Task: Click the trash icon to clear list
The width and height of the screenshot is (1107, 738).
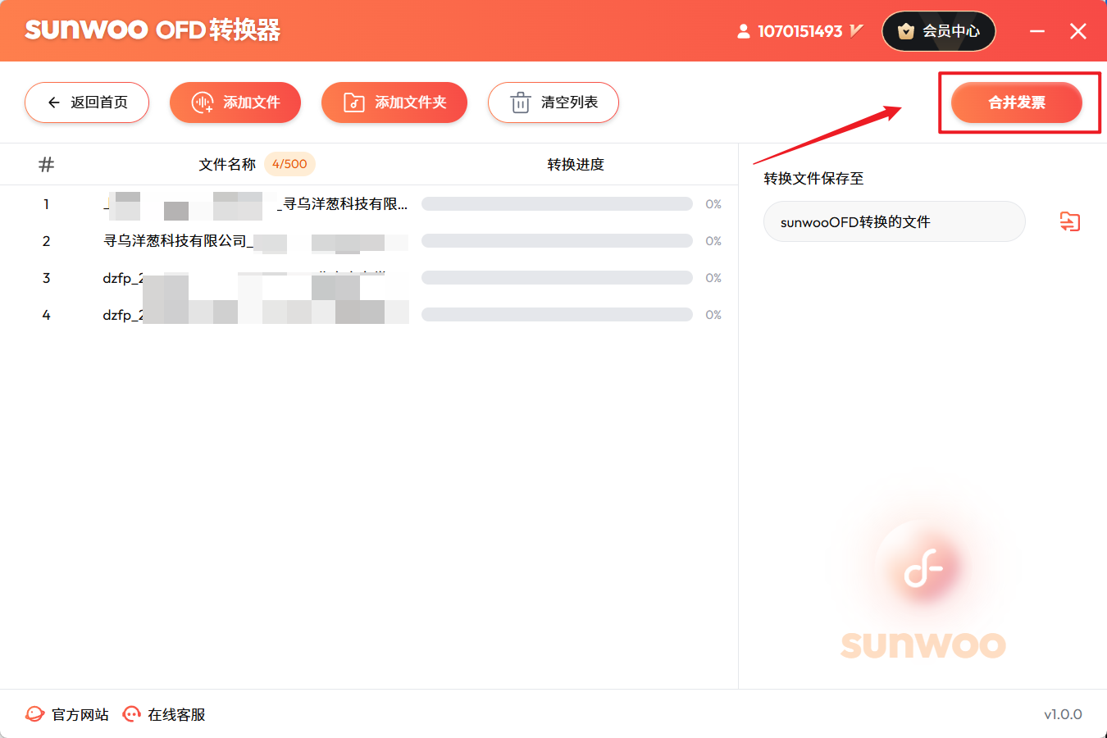Action: (521, 102)
